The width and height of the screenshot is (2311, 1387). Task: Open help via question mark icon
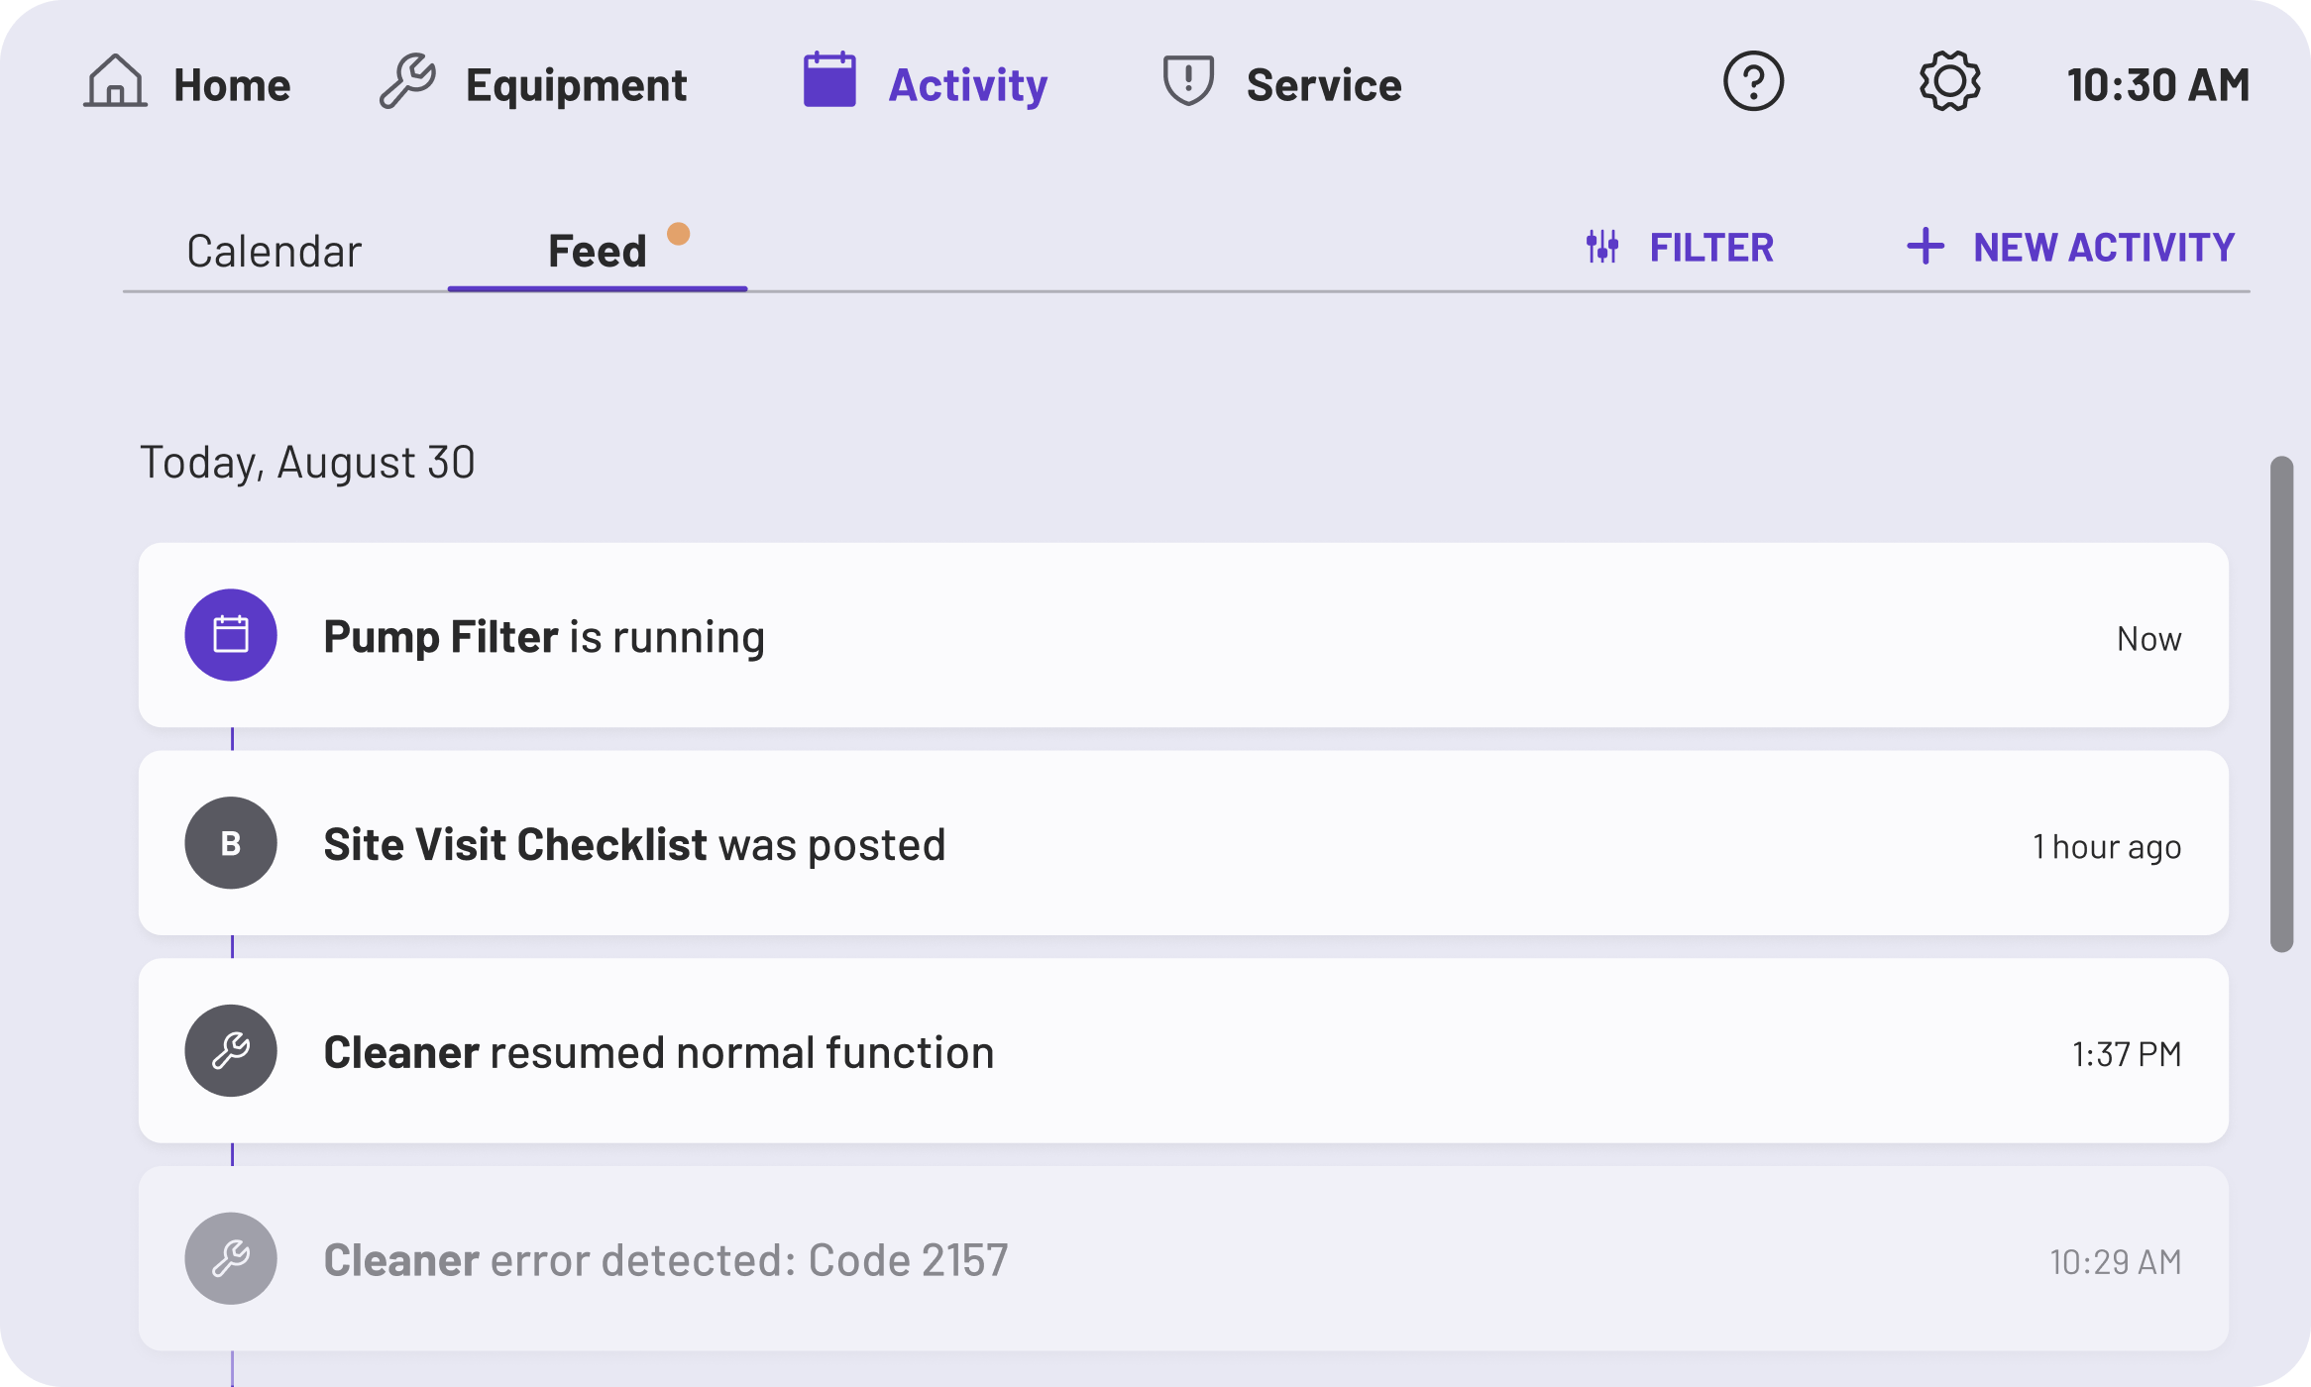tap(1753, 81)
